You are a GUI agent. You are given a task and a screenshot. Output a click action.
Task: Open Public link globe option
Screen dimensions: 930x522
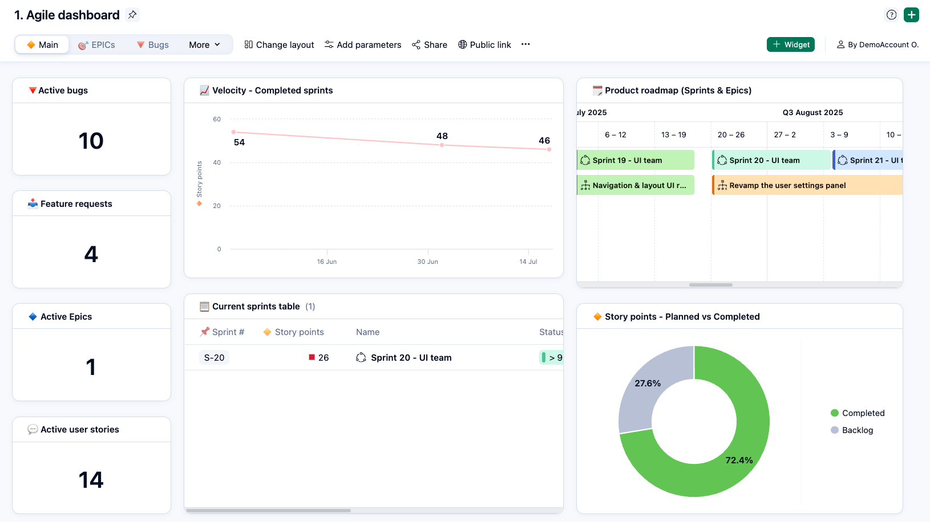tap(484, 44)
